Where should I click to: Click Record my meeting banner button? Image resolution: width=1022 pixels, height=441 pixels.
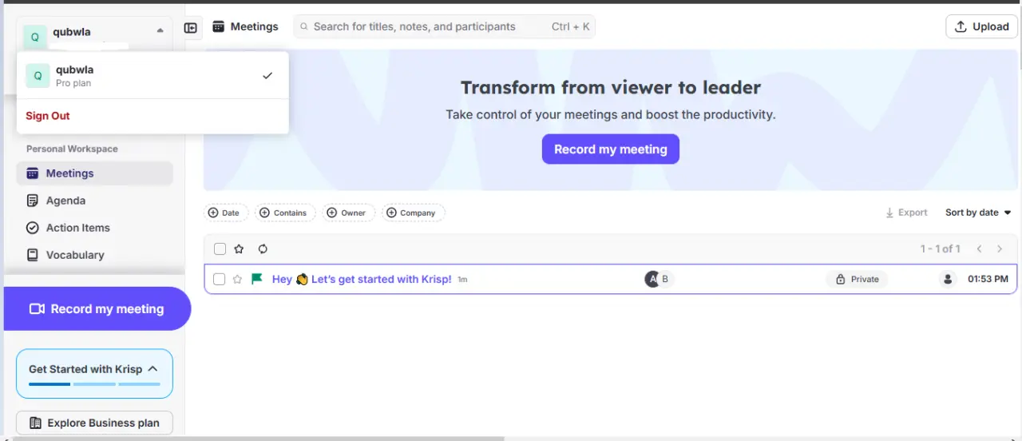[x=611, y=149]
